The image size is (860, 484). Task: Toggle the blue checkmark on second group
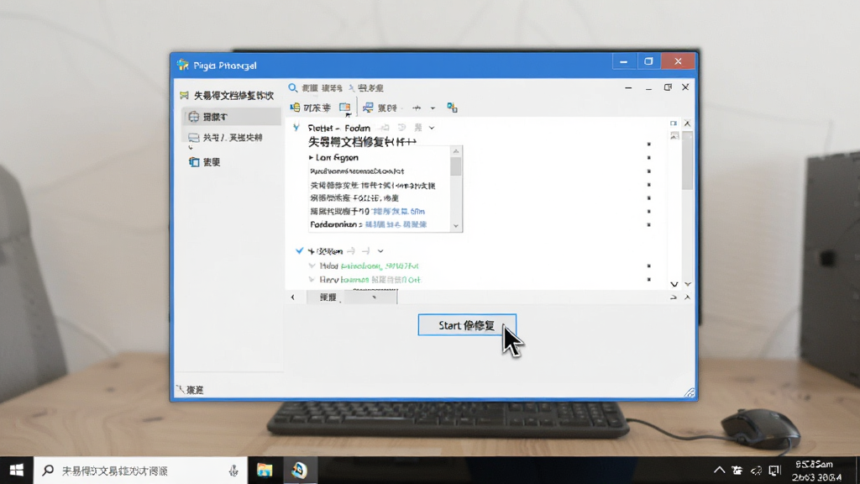coord(300,250)
